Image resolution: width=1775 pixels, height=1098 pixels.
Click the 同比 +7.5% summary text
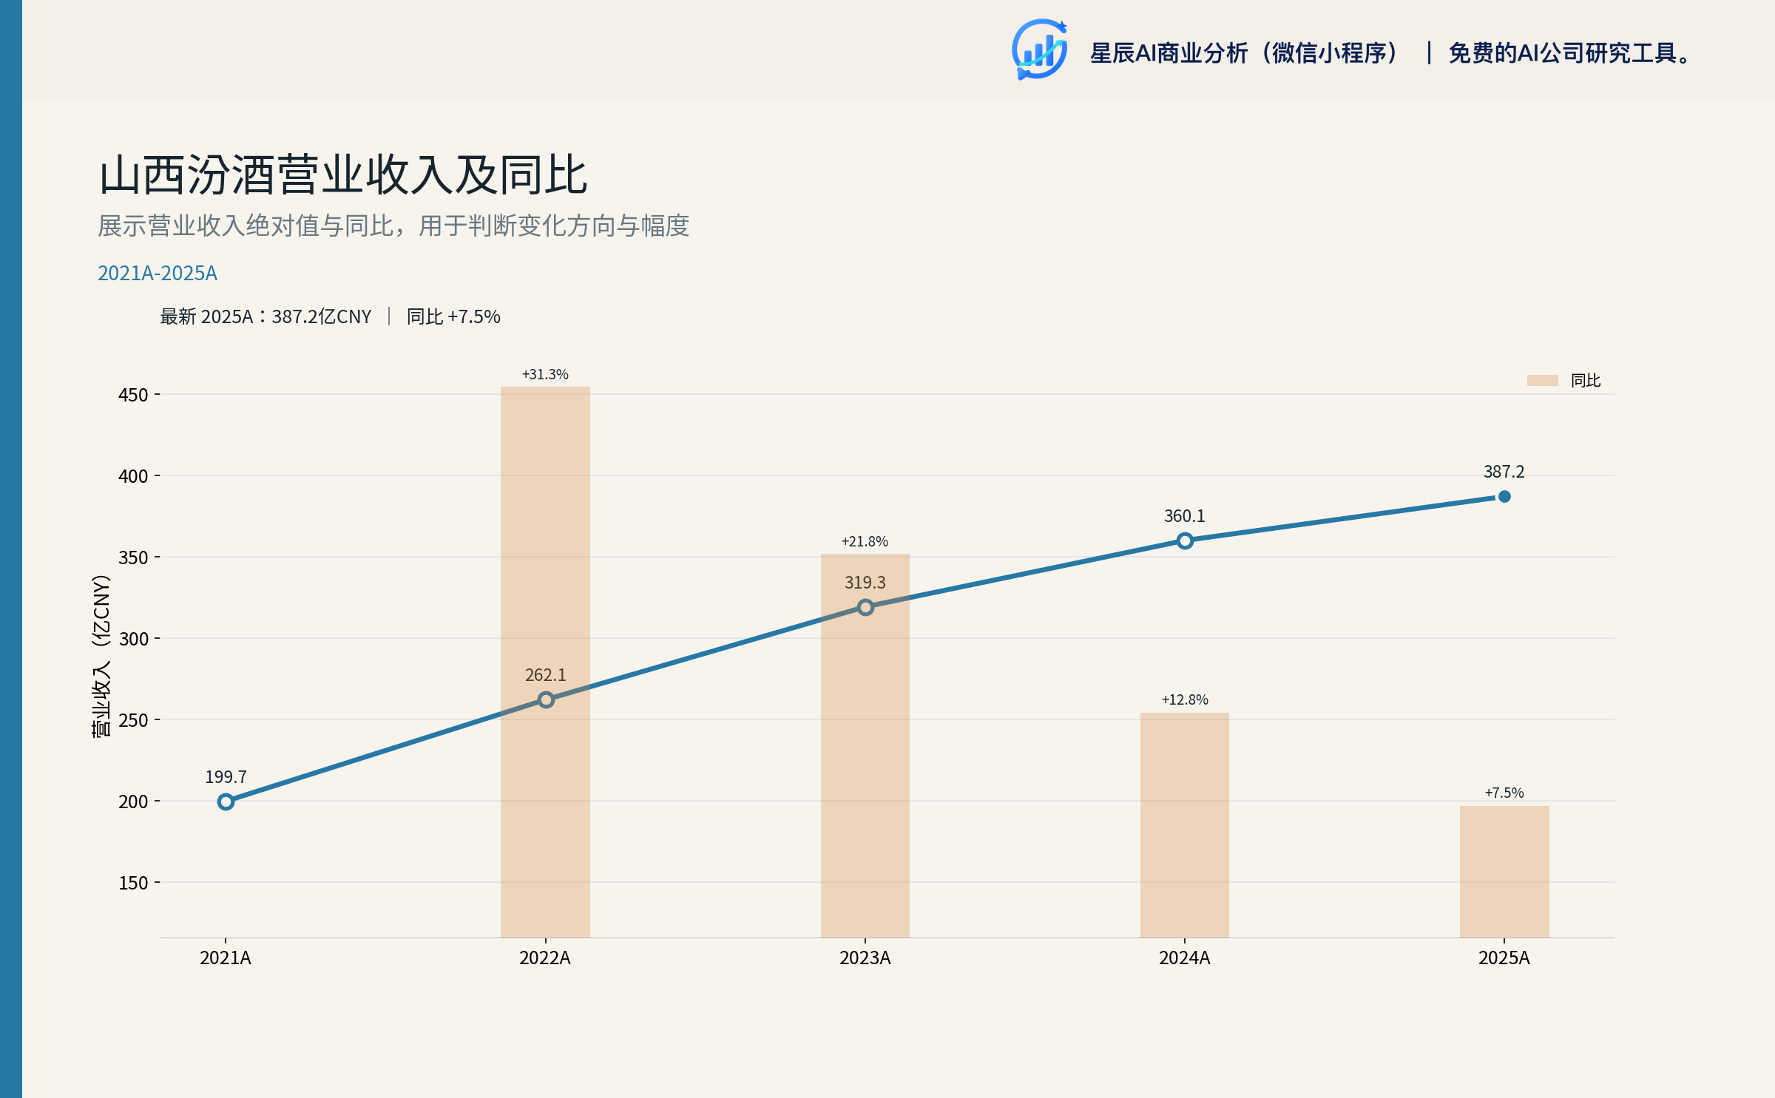(x=453, y=316)
